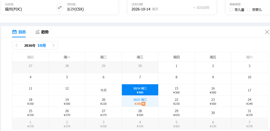Click October 8 in the calendar
Viewport: 270px width, 131px height.
coord(176,79)
